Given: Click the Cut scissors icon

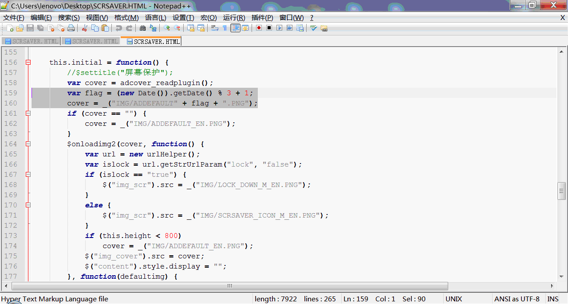Looking at the screenshot, I should pyautogui.click(x=84, y=28).
